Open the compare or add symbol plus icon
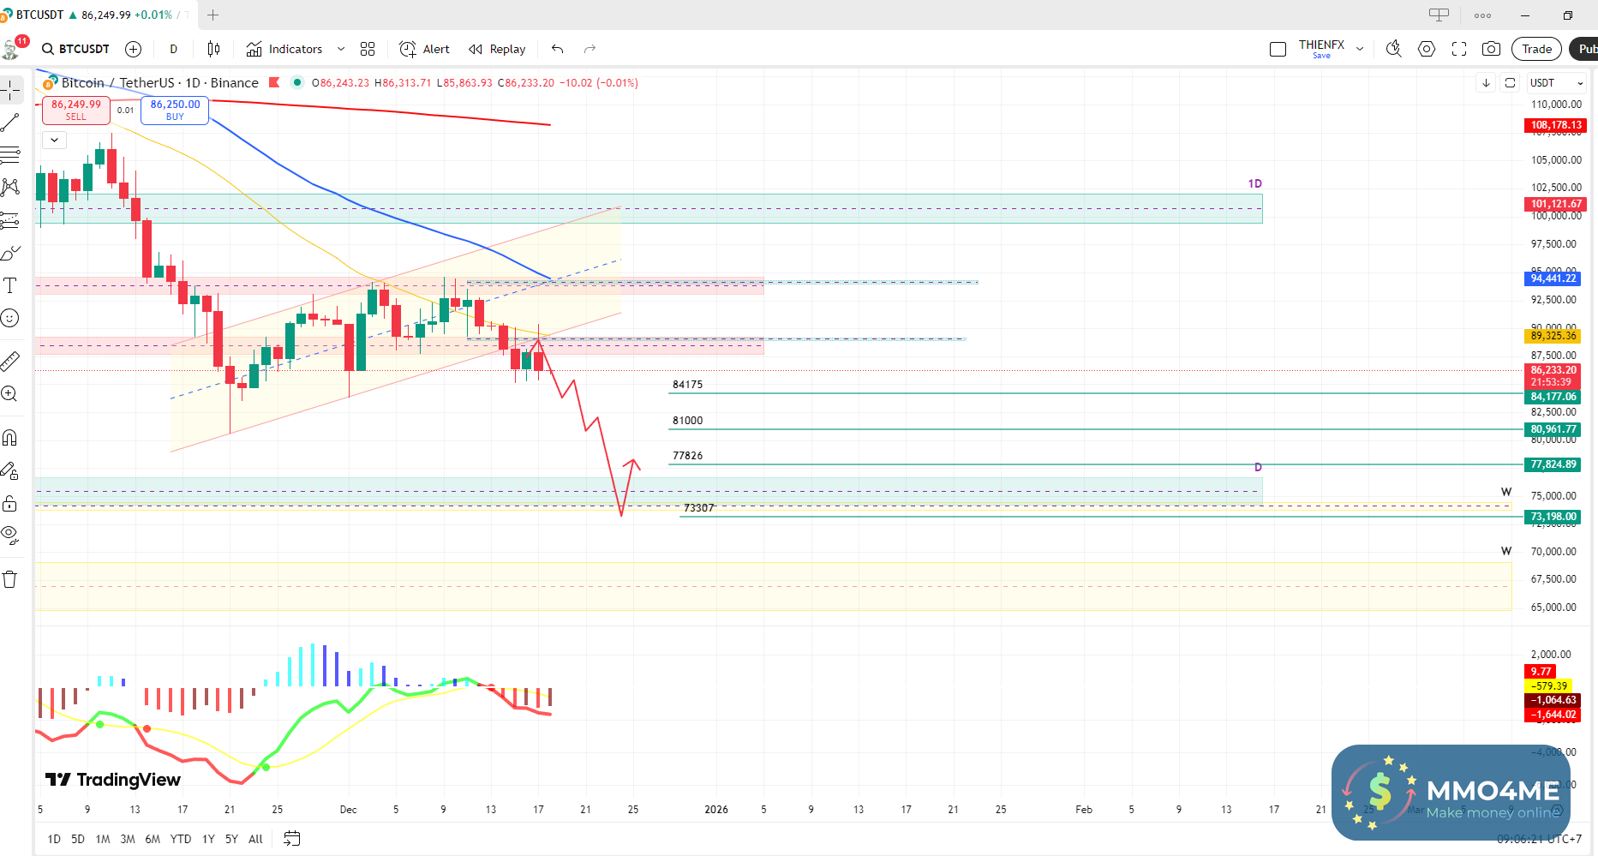This screenshot has width=1598, height=856. [x=133, y=49]
